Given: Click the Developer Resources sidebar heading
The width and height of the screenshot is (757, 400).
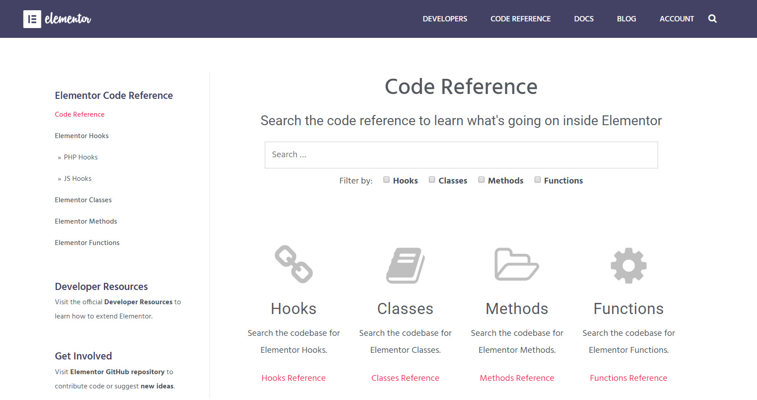Looking at the screenshot, I should 101,286.
